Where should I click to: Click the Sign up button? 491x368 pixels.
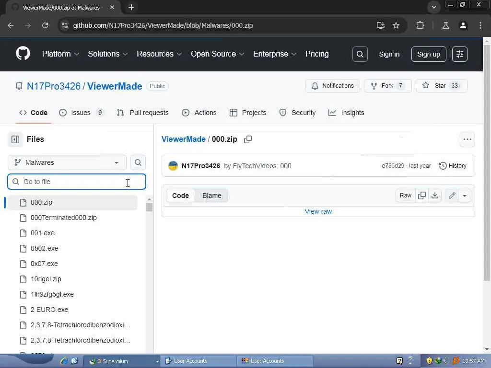(x=429, y=54)
